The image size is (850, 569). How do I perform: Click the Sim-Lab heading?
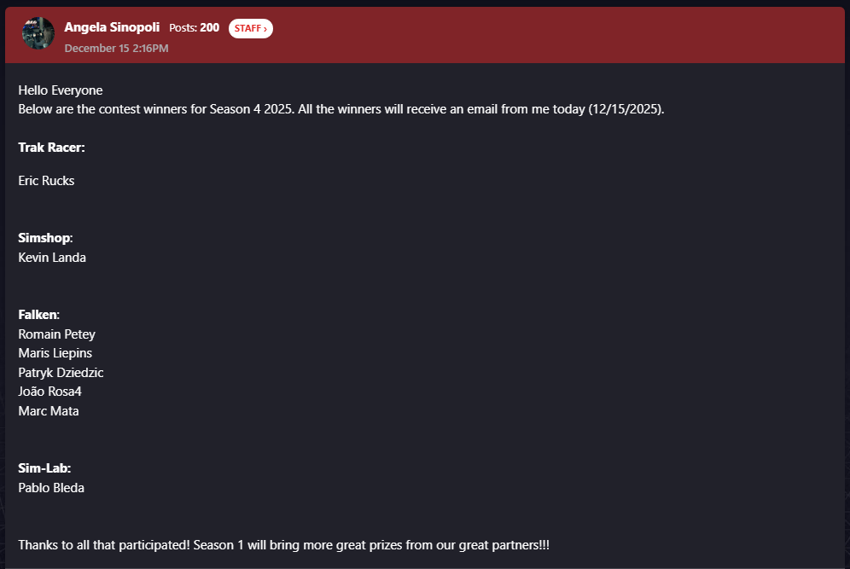[x=44, y=468]
